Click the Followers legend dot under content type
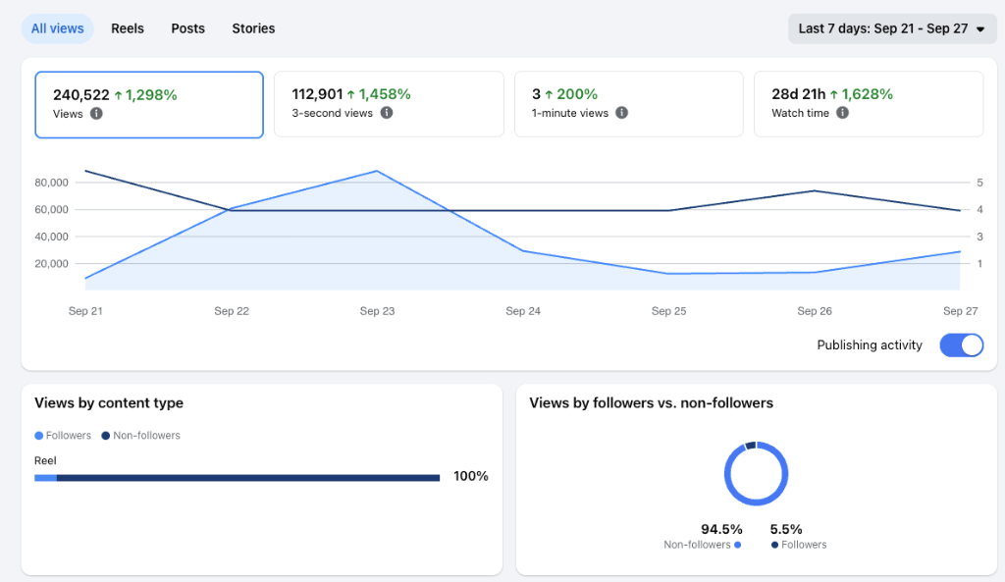This screenshot has height=582, width=1005. 39,436
